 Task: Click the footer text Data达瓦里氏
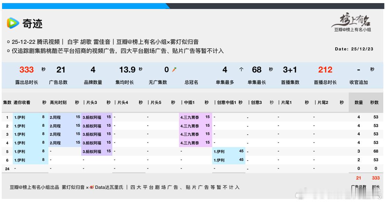(x=109, y=187)
